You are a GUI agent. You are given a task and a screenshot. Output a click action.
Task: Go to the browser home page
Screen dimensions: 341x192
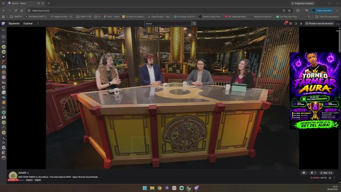coord(22,10)
